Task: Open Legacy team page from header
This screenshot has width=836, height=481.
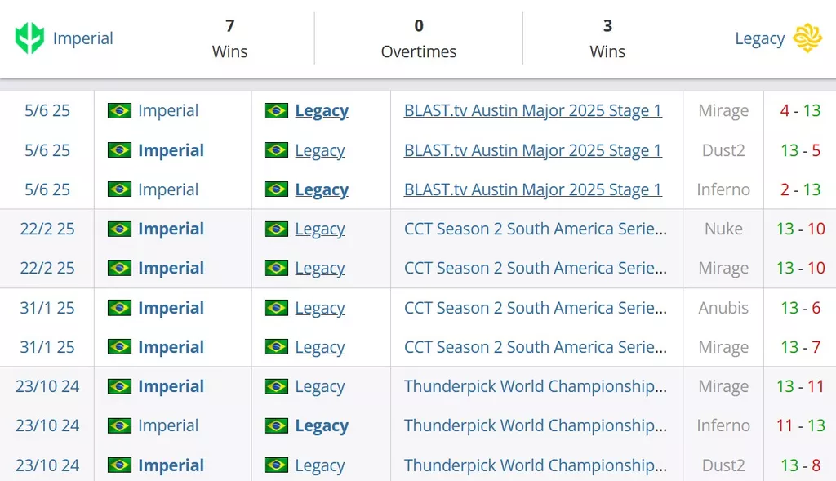Action: [x=760, y=38]
